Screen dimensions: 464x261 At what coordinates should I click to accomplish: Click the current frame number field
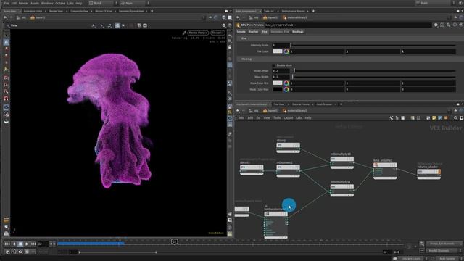(43, 244)
